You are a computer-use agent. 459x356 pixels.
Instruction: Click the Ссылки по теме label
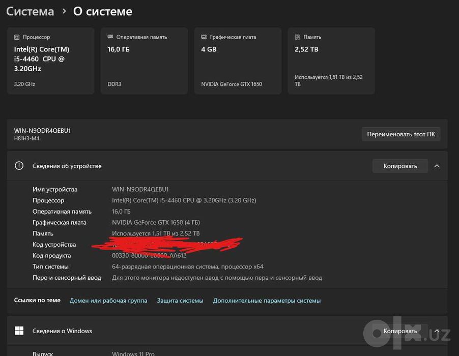(37, 300)
